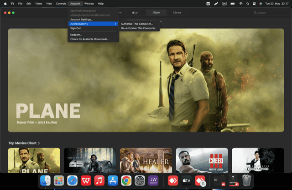Launch Safari from the dock
The width and height of the screenshot is (292, 190).
(72, 180)
